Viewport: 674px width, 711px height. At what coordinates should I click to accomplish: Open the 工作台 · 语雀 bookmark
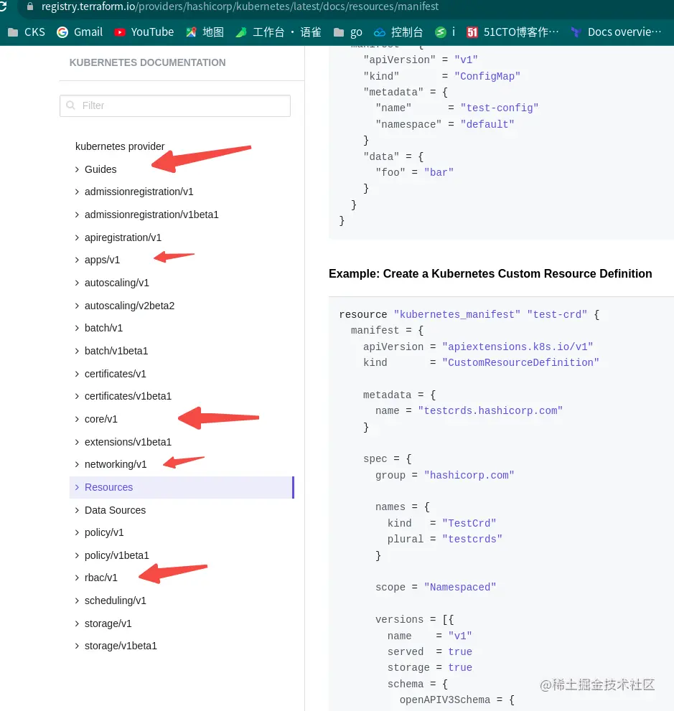pyautogui.click(x=279, y=32)
